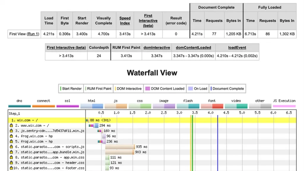Click the lock icon on the js.sentry-cdn request row
This screenshot has width=304, height=171.
[11, 131]
